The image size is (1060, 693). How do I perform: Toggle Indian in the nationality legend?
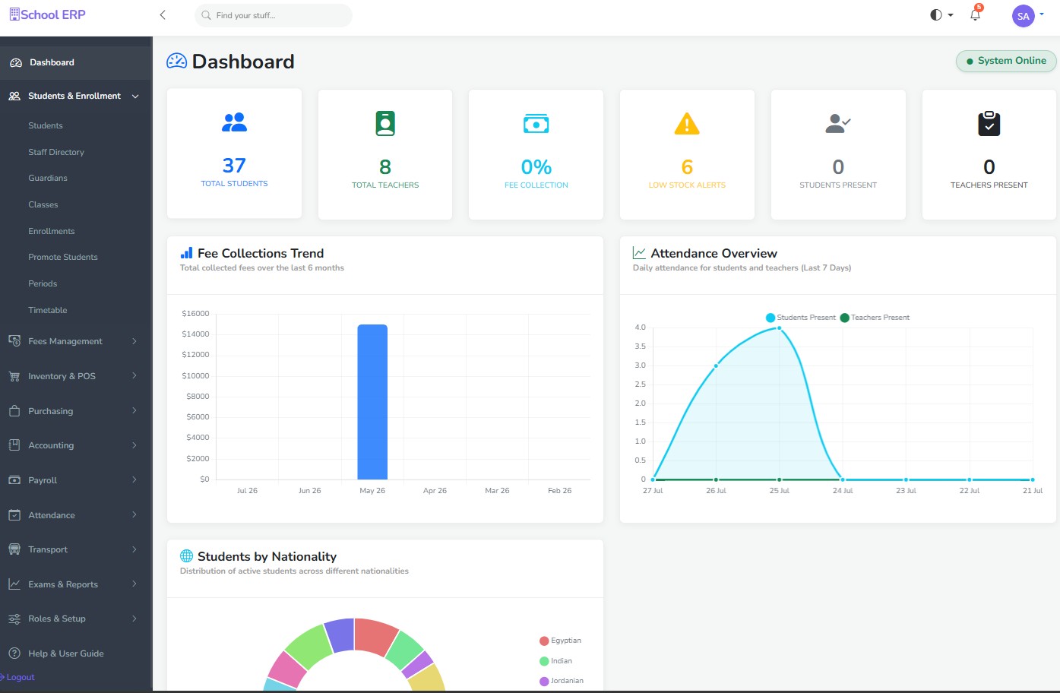(555, 661)
